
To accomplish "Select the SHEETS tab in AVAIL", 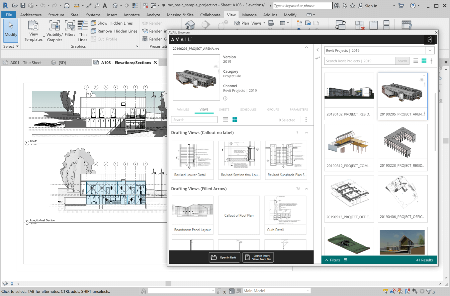I will click(x=224, y=110).
